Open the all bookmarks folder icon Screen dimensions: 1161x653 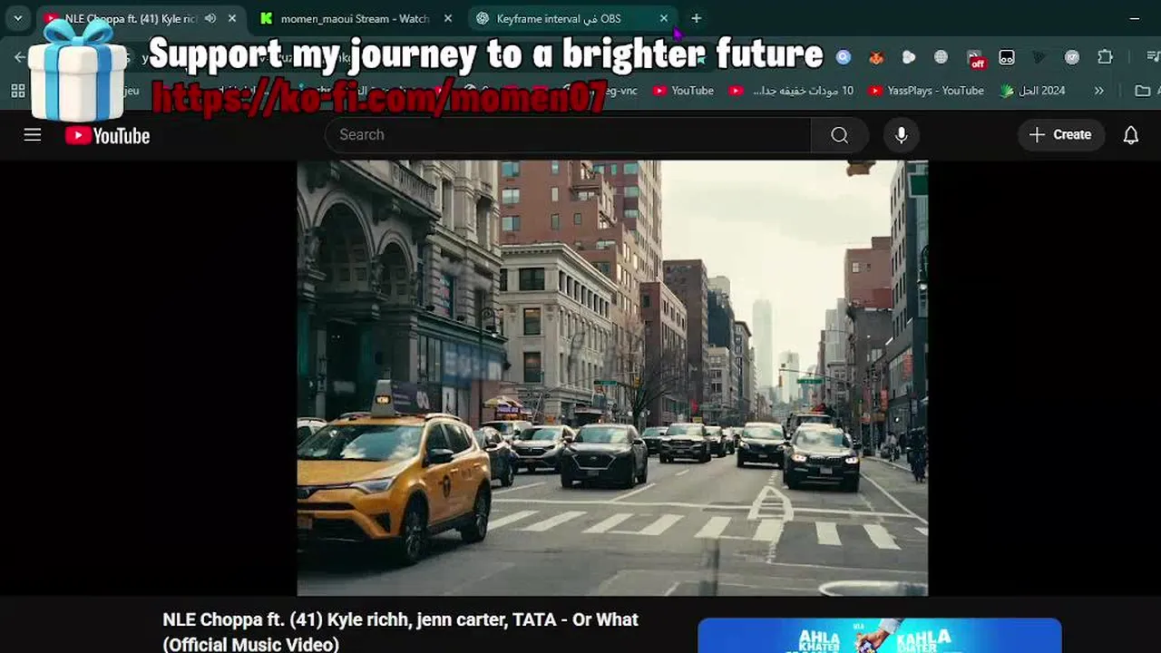(x=1143, y=91)
